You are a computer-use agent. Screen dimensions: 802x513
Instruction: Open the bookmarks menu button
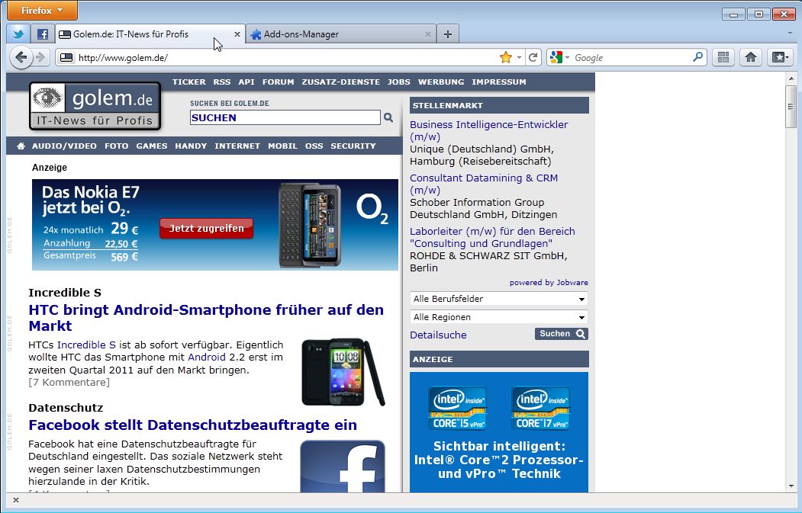779,57
